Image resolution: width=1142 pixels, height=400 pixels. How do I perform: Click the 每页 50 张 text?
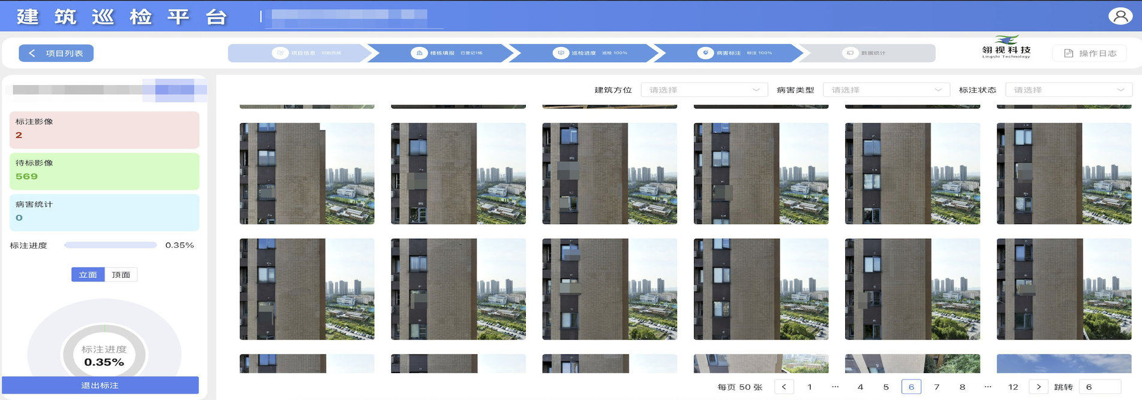coord(740,387)
